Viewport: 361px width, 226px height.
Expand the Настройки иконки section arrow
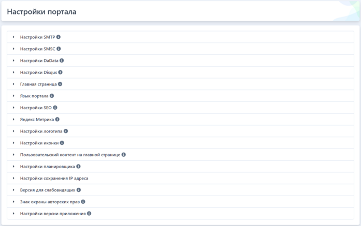13,143
